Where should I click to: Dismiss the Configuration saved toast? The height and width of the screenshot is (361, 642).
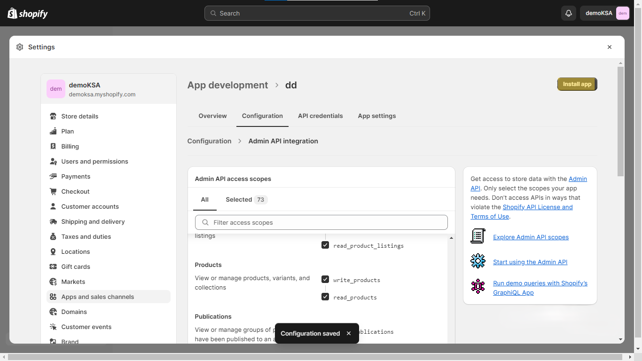click(349, 333)
